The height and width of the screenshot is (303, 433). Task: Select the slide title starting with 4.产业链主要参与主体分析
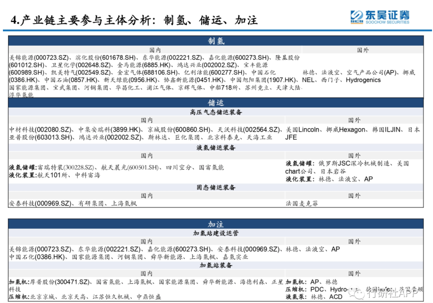click(x=134, y=20)
